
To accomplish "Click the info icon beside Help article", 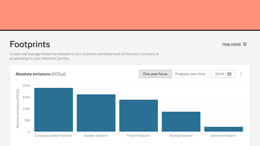I will click(x=245, y=44).
